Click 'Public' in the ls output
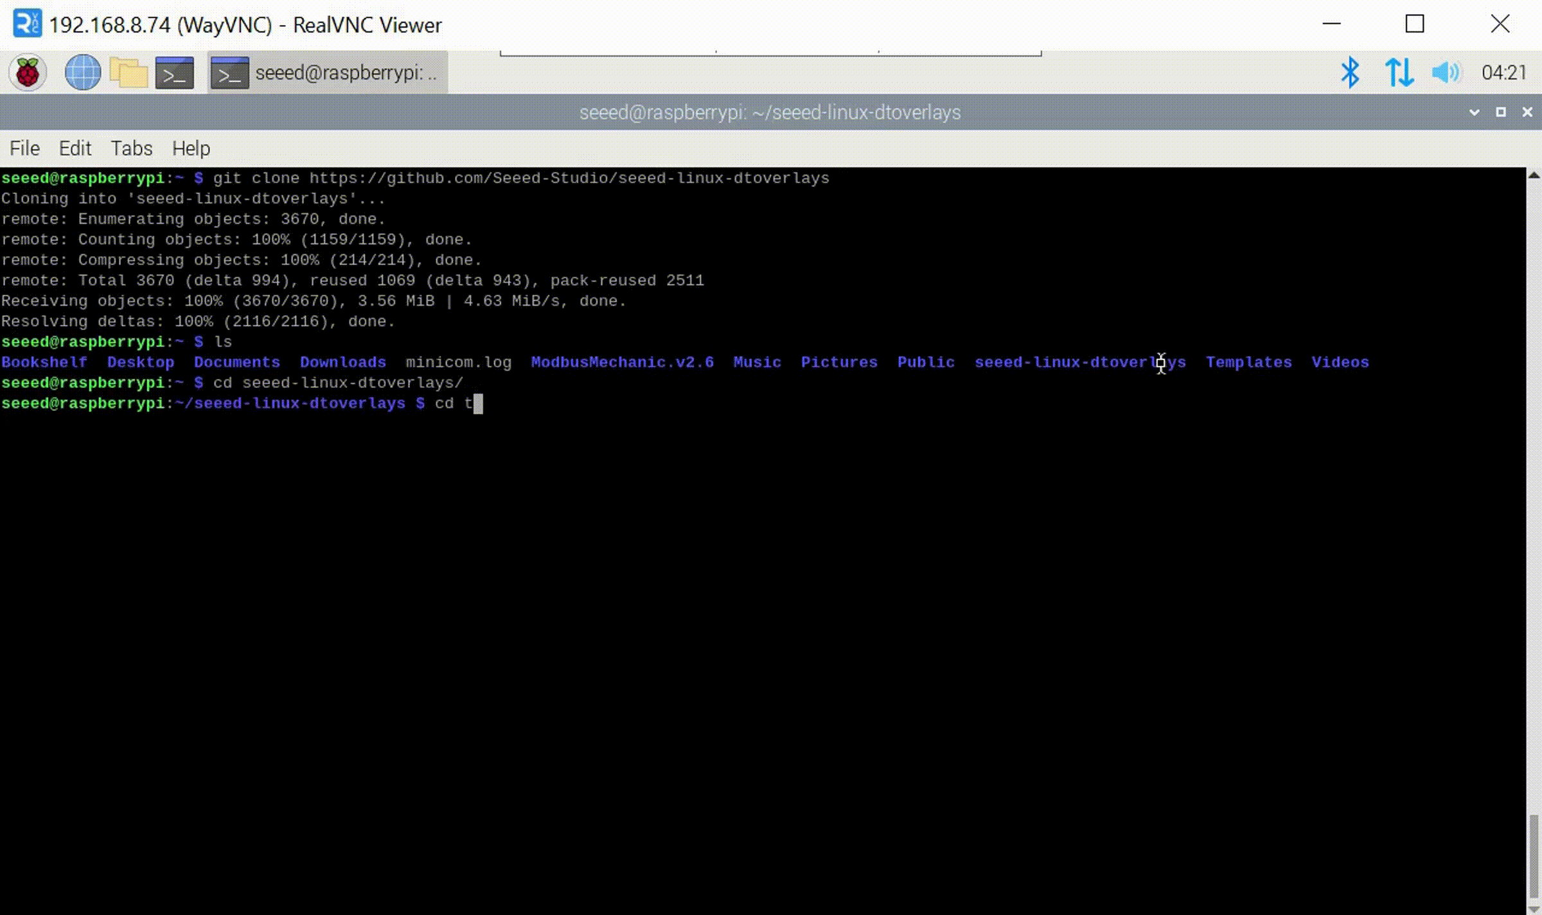 point(926,362)
